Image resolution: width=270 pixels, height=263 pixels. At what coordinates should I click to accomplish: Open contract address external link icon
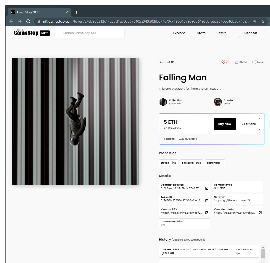tap(207, 188)
